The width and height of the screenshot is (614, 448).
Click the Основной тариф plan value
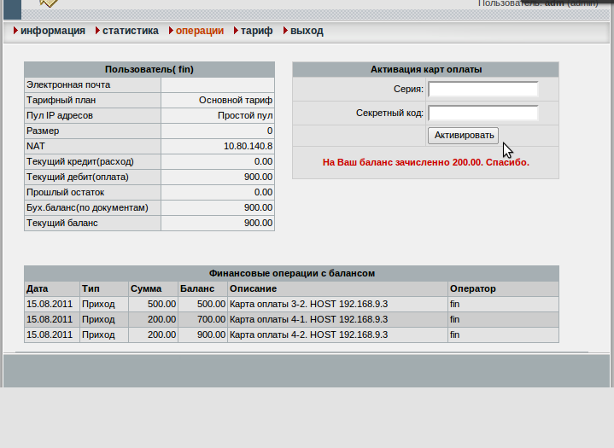[x=236, y=100]
